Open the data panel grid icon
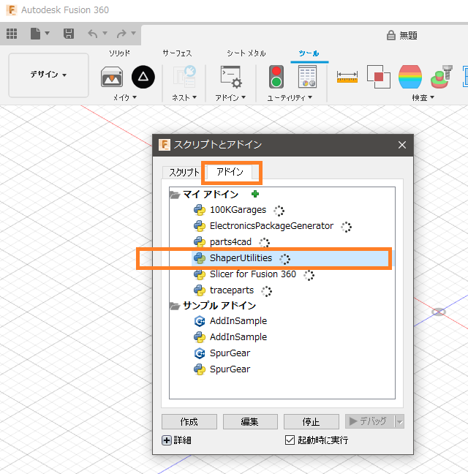This screenshot has width=468, height=474. [12, 34]
